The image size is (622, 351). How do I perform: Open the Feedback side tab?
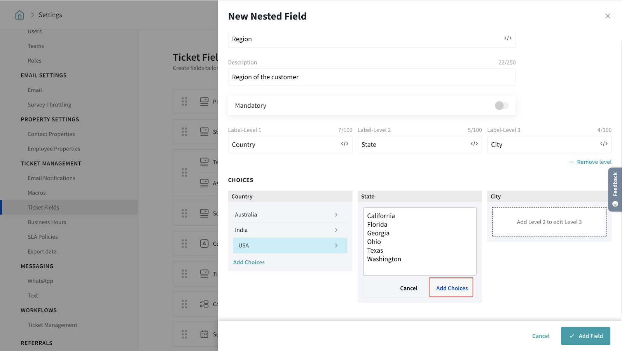click(615, 189)
